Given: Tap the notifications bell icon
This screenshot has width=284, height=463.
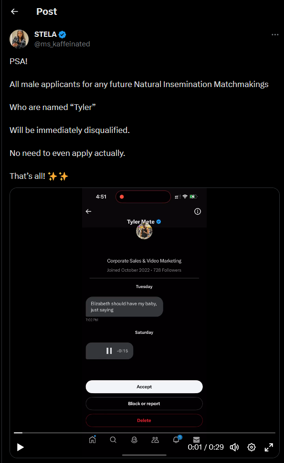Looking at the screenshot, I should (x=177, y=440).
